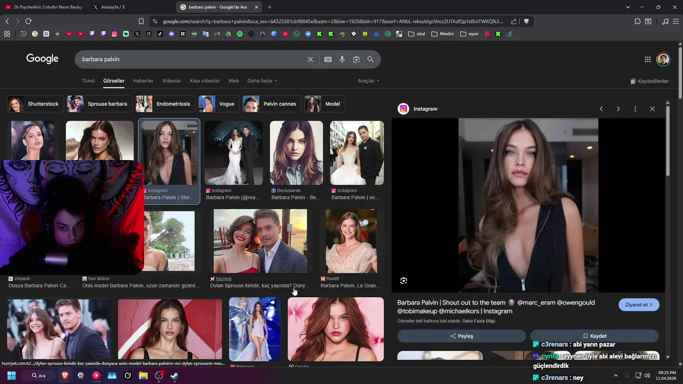Screen dimensions: 683x384
Task: Switch to the Haberler tab
Action: (143, 81)
